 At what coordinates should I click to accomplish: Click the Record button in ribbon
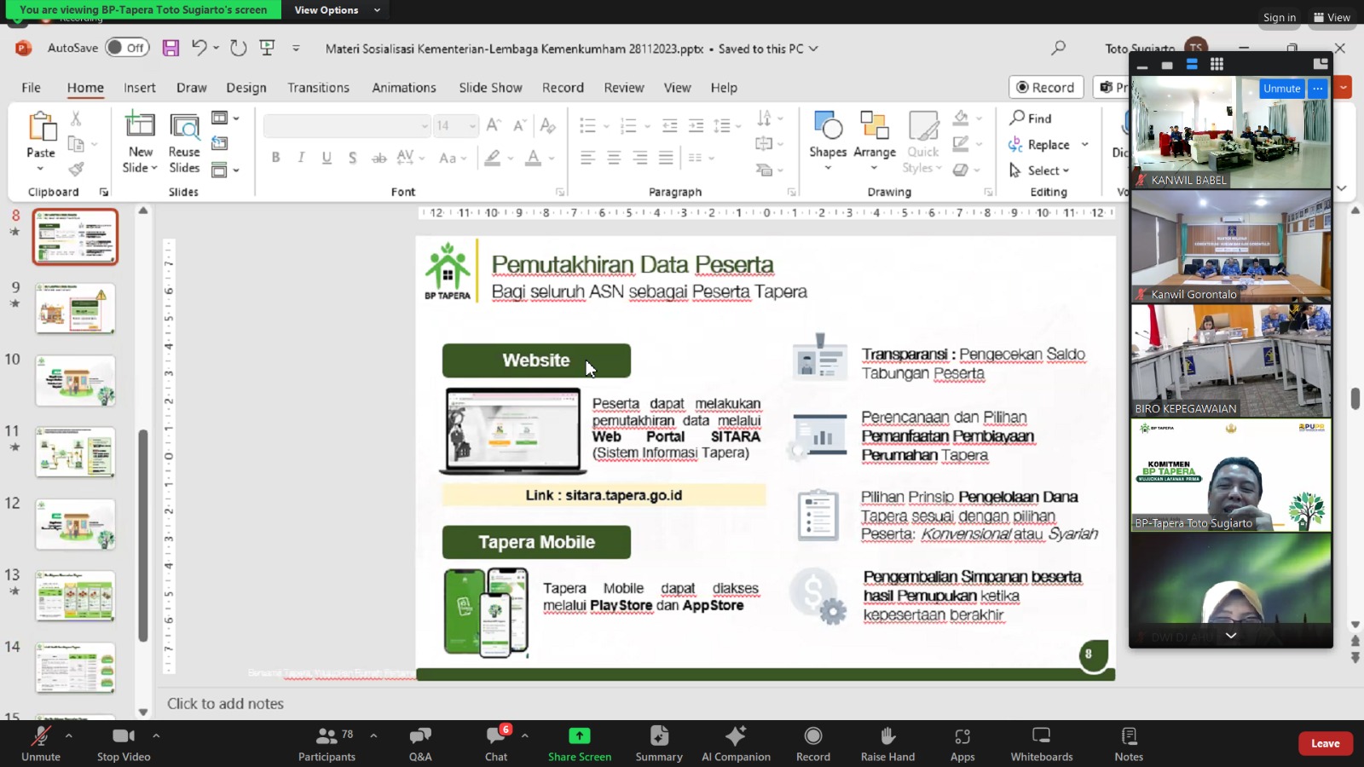coord(1046,88)
